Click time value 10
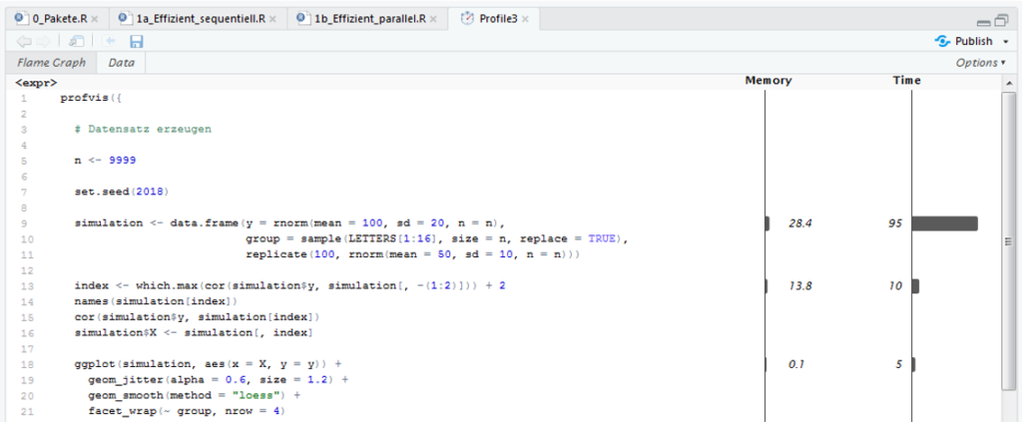1022x422 pixels. click(x=895, y=286)
